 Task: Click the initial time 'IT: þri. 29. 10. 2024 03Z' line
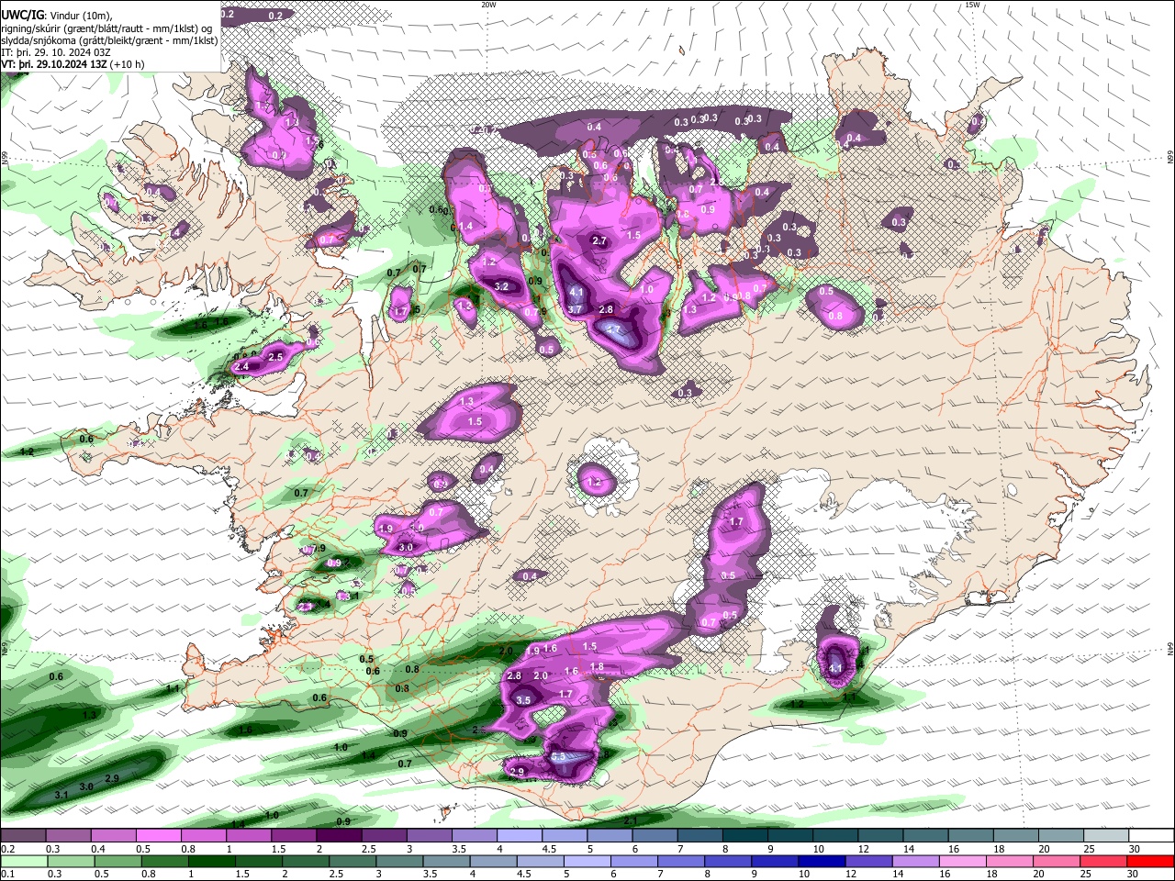point(56,52)
